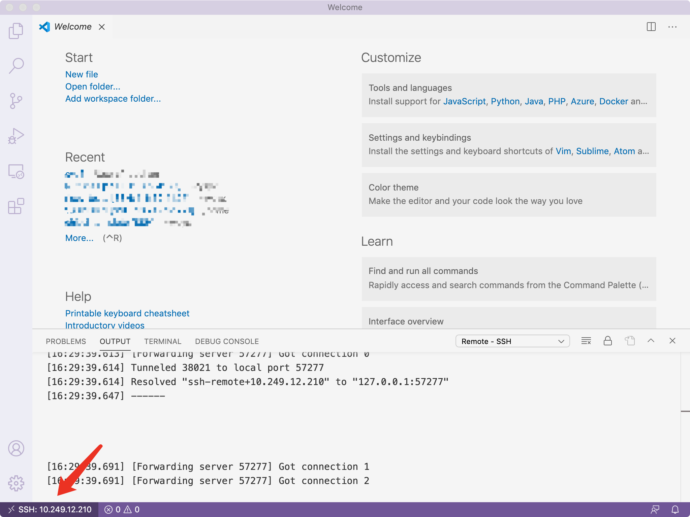Click the Accounts icon
This screenshot has width=690, height=517.
[16, 448]
